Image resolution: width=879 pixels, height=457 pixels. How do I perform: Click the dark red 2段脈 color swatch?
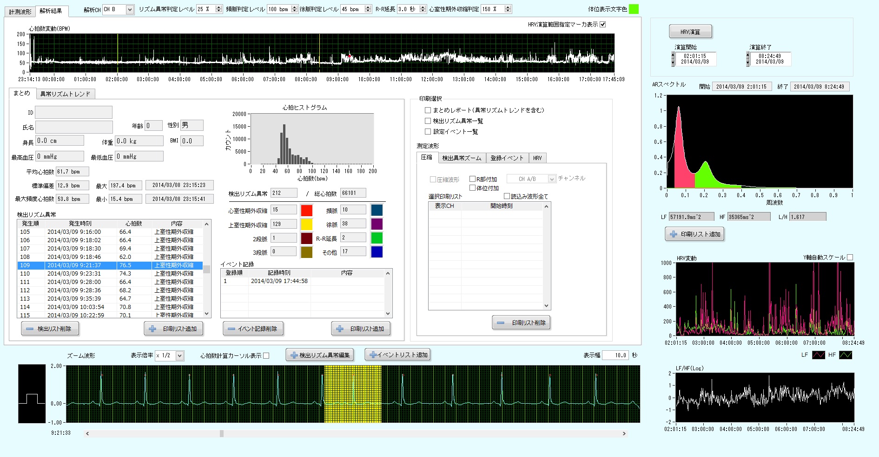coord(307,238)
